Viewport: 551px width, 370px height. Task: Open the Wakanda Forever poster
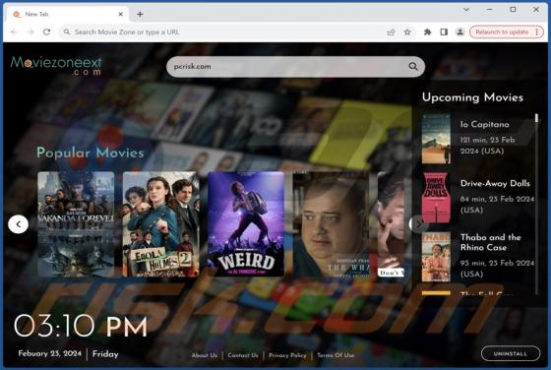76,223
